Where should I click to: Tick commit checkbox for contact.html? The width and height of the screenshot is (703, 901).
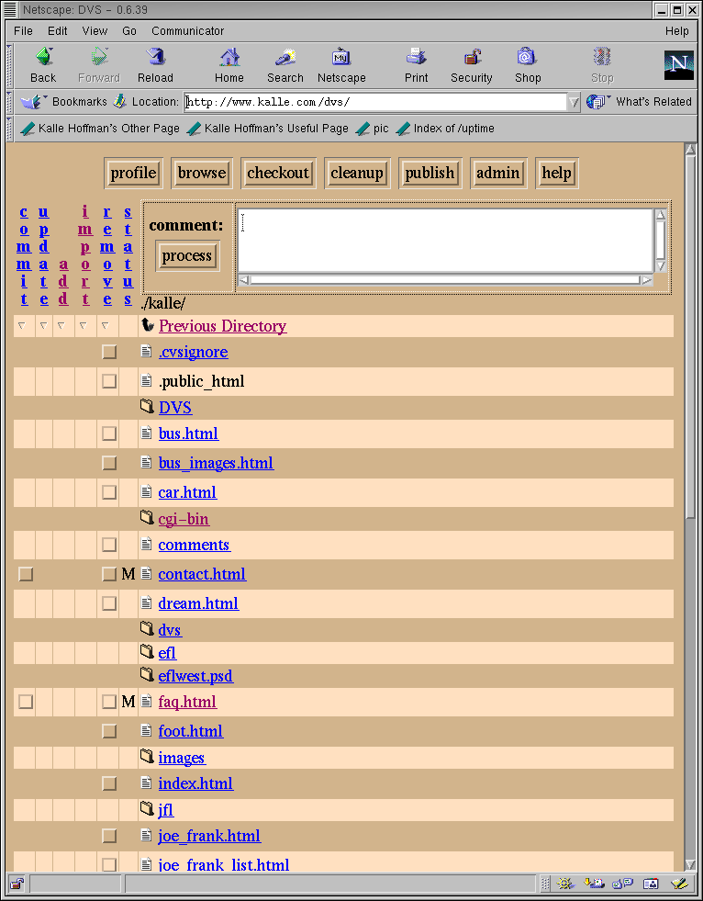point(26,574)
